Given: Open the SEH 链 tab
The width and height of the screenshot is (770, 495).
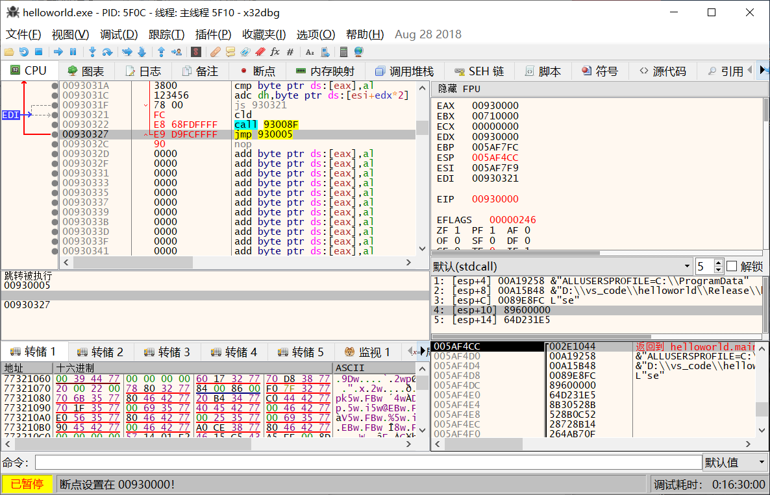Looking at the screenshot, I should 479,71.
